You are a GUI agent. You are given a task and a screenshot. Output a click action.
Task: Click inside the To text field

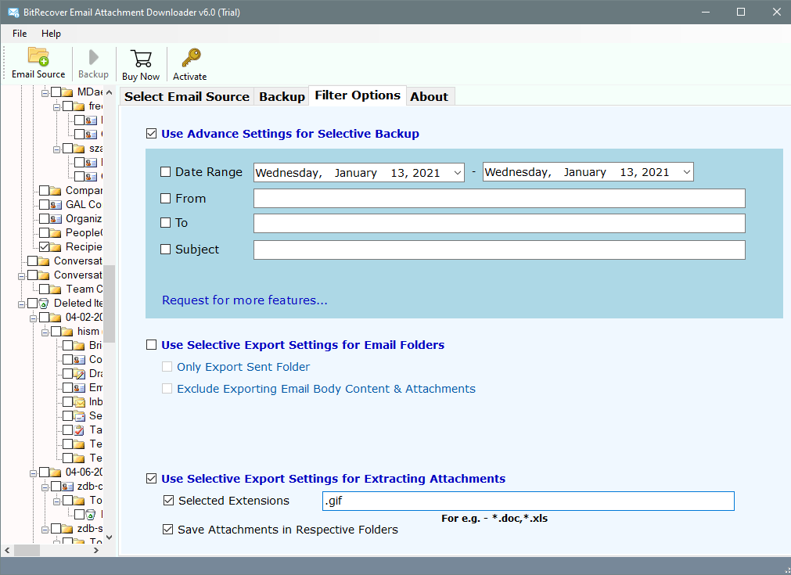point(499,224)
